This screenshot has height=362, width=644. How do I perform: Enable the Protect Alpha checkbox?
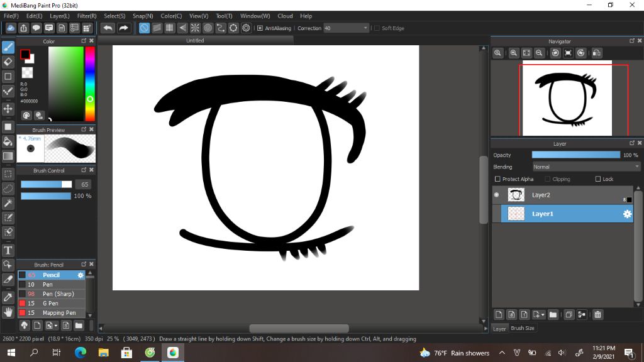[497, 179]
